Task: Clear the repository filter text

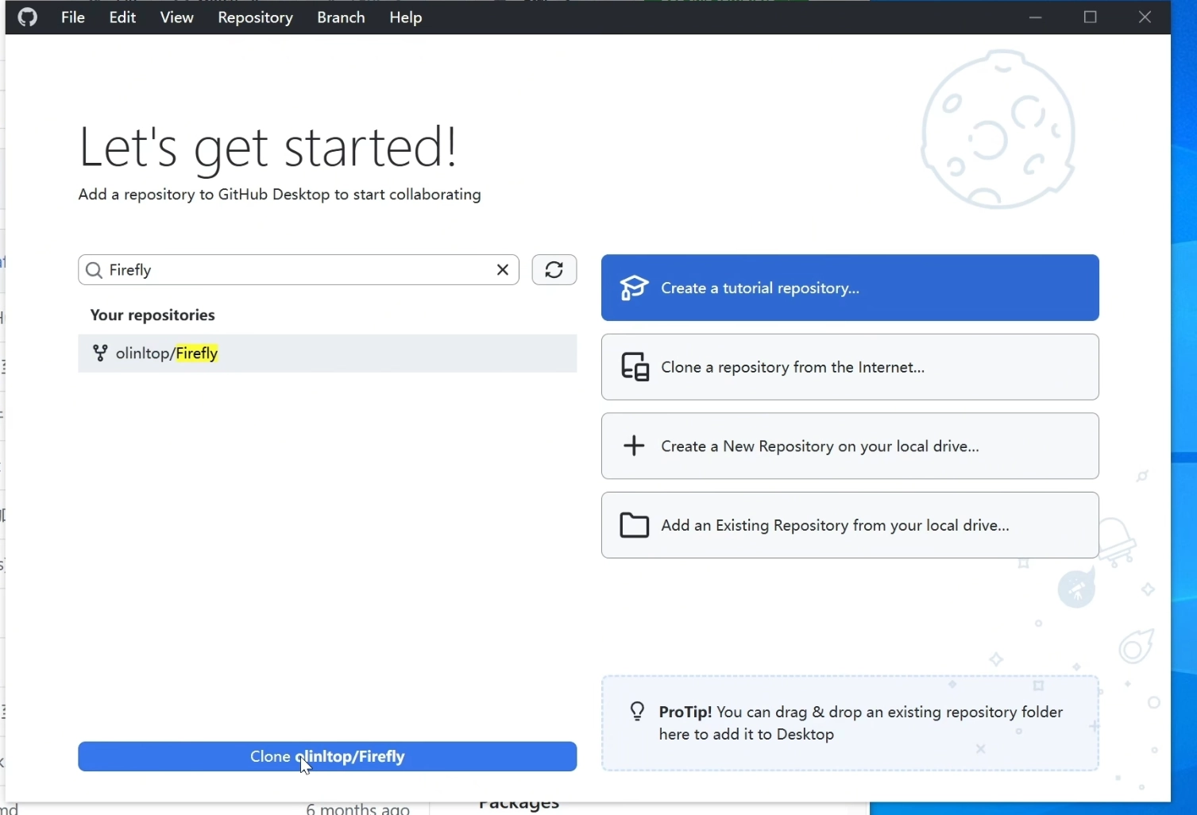Action: [503, 270]
